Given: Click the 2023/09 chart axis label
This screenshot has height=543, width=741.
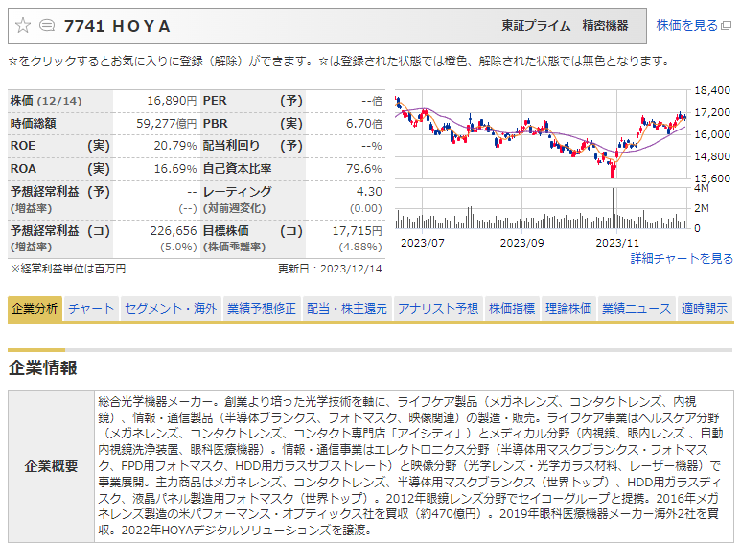Looking at the screenshot, I should click(521, 243).
